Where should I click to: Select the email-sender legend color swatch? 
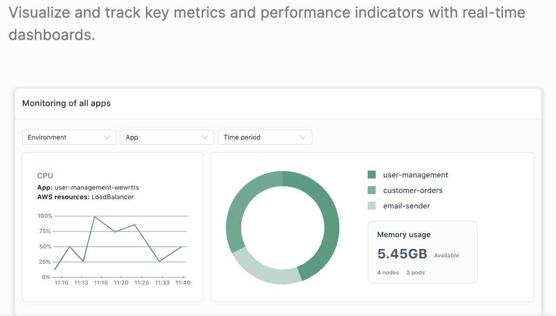point(371,205)
